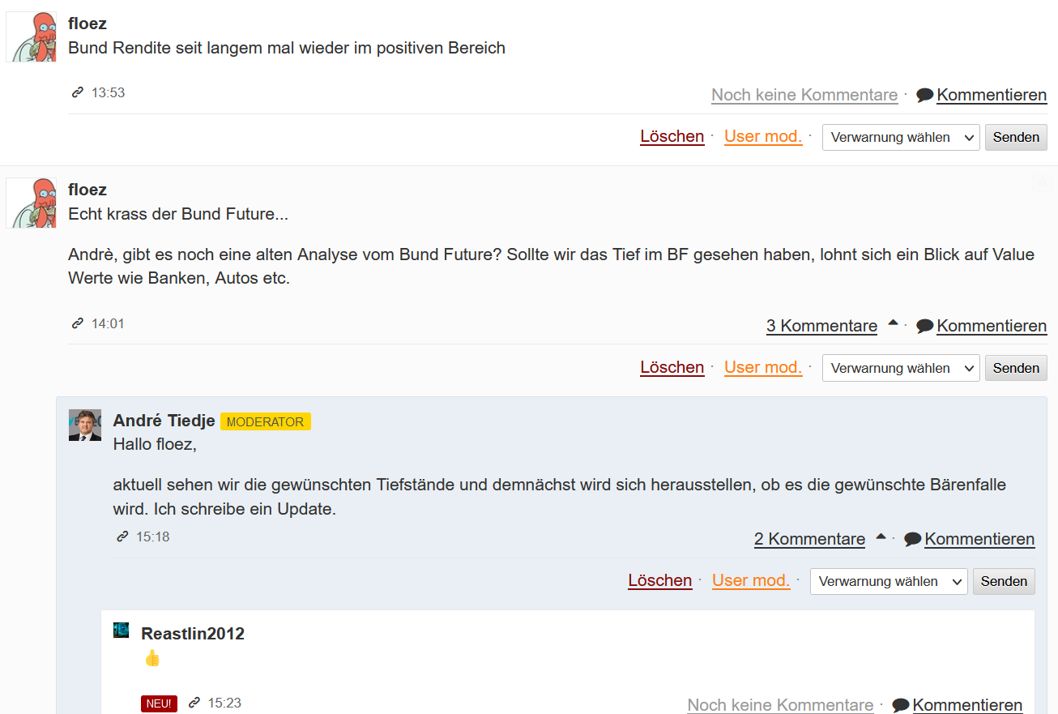
Task: Collapse the 2 Kommentare replies
Action: tap(881, 537)
